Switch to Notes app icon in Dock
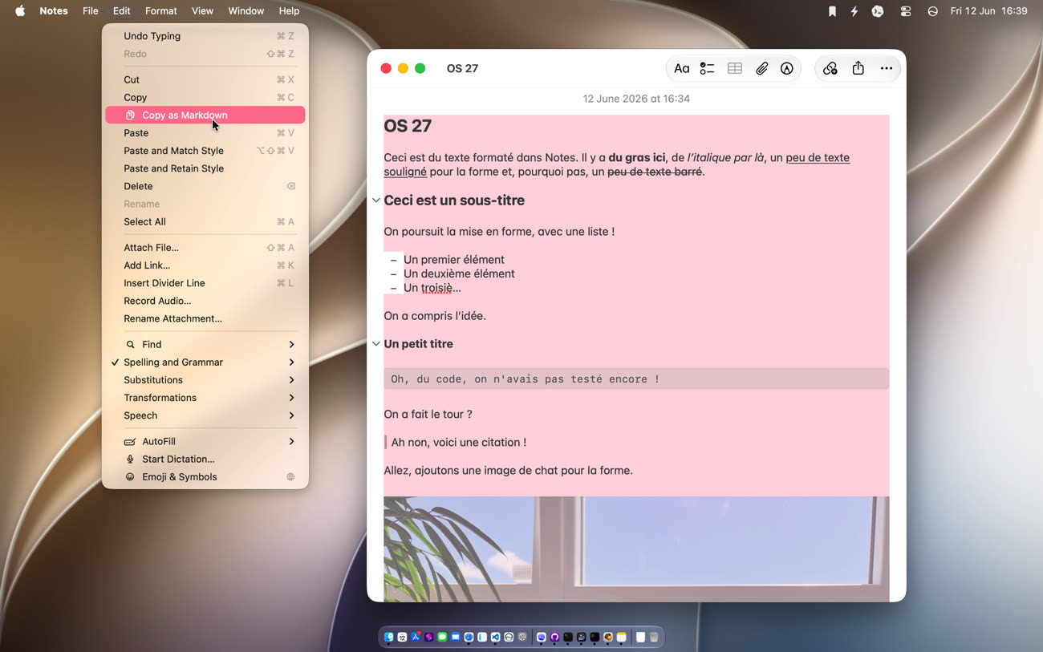 click(621, 637)
